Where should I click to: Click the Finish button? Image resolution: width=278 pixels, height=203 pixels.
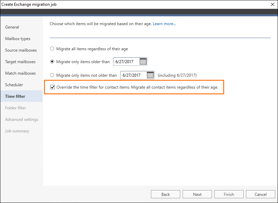(x=229, y=194)
